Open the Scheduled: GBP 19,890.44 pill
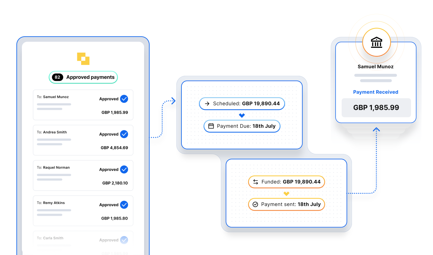Image resolution: width=433 pixels, height=255 pixels. (242, 104)
